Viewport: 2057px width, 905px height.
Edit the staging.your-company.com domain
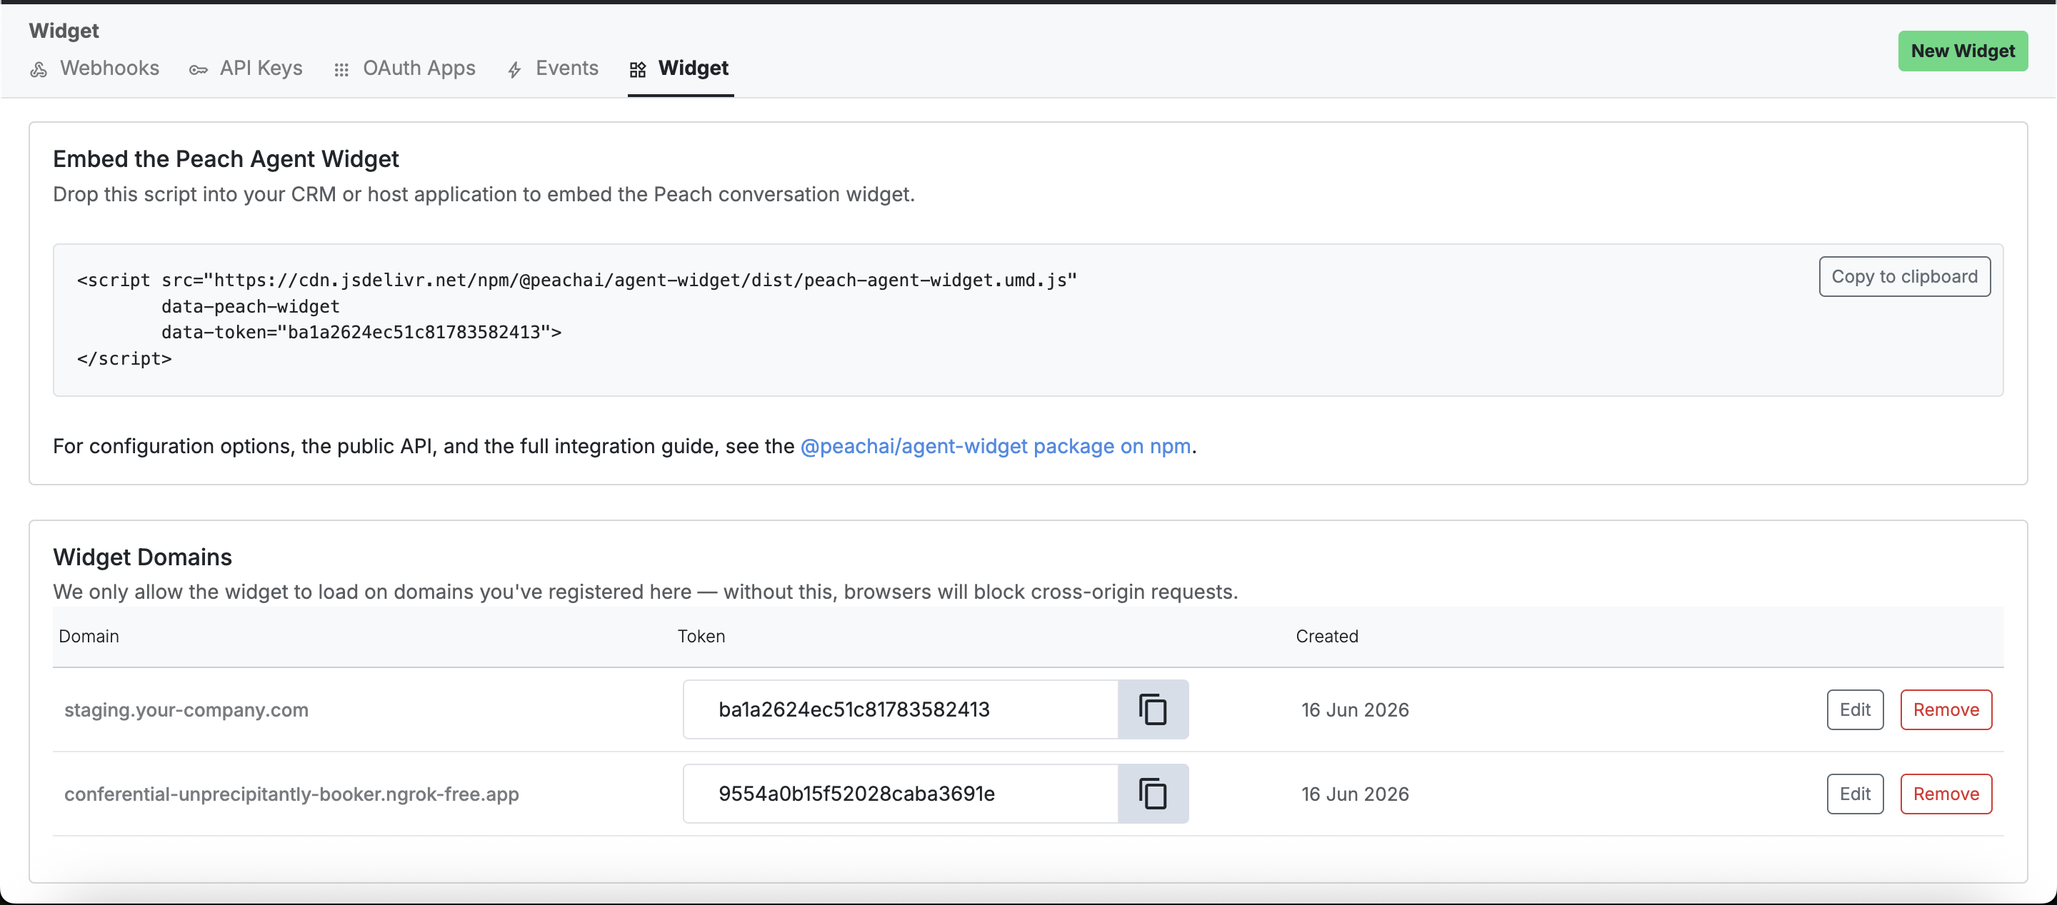(1855, 709)
